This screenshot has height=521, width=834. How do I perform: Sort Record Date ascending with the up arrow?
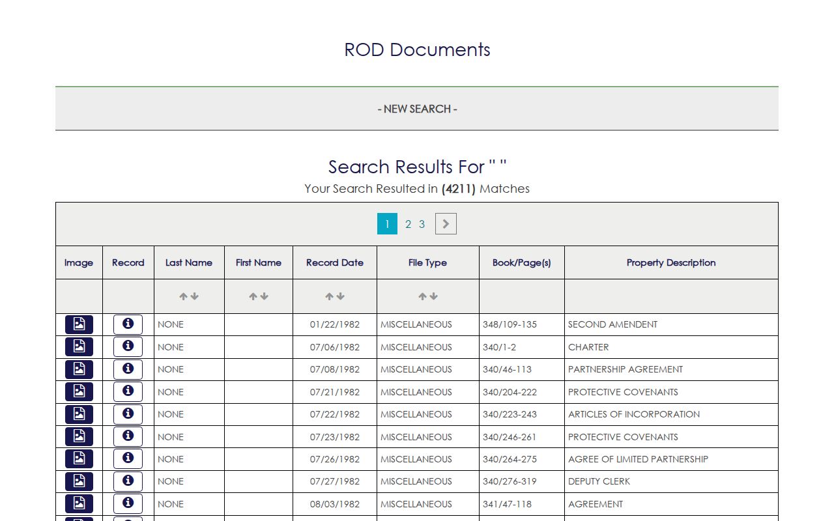tap(330, 296)
